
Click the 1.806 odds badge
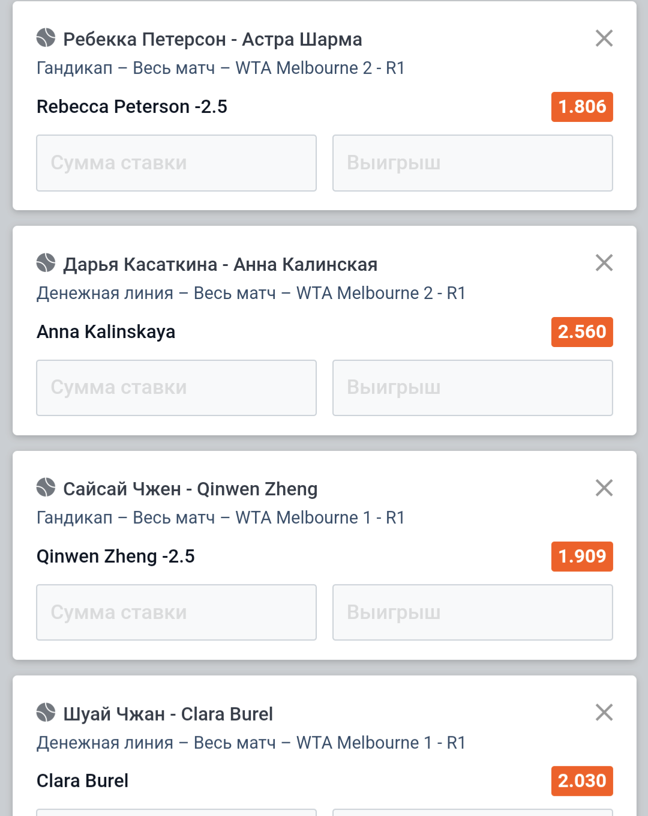[582, 107]
